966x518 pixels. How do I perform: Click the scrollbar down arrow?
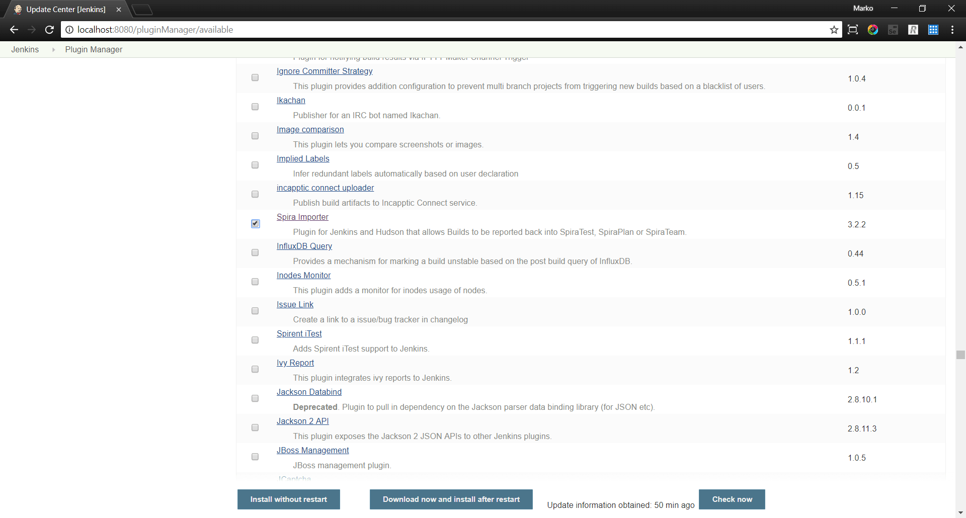point(960,513)
